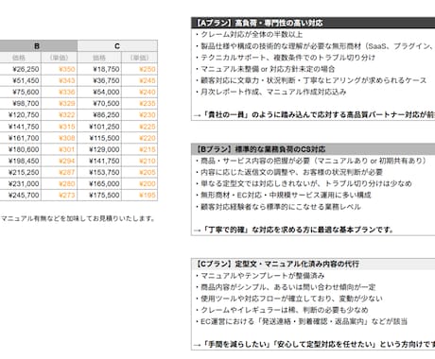Image resolution: width=435 pixels, height=359 pixels.
Task: Click the 【Cプラン】 heading bar
Action: 313,264
